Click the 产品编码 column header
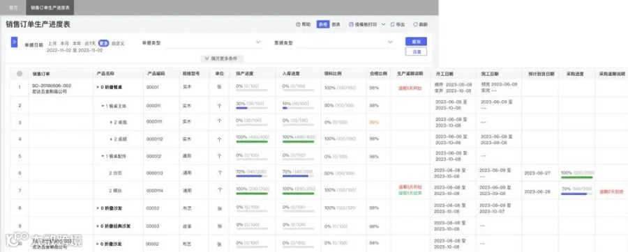The width and height of the screenshot is (628, 252). [156, 74]
